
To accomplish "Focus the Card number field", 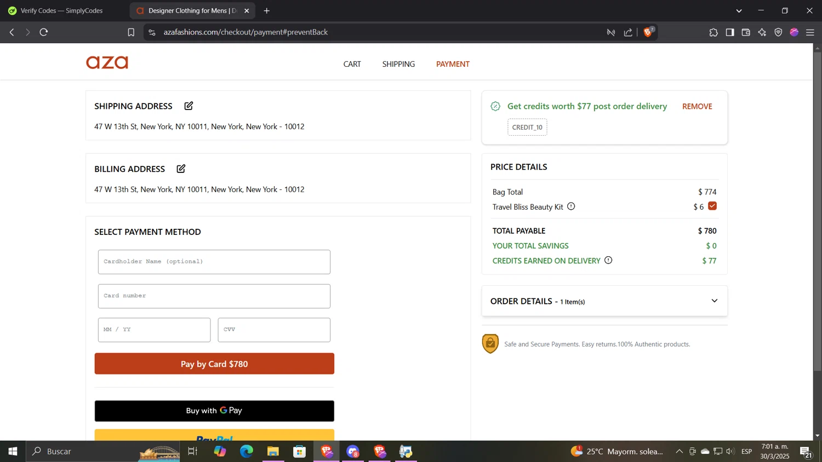I will click(214, 296).
